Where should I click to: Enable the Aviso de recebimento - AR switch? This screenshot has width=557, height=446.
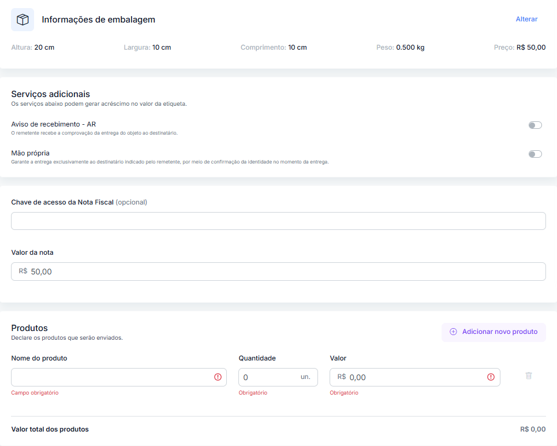[535, 125]
